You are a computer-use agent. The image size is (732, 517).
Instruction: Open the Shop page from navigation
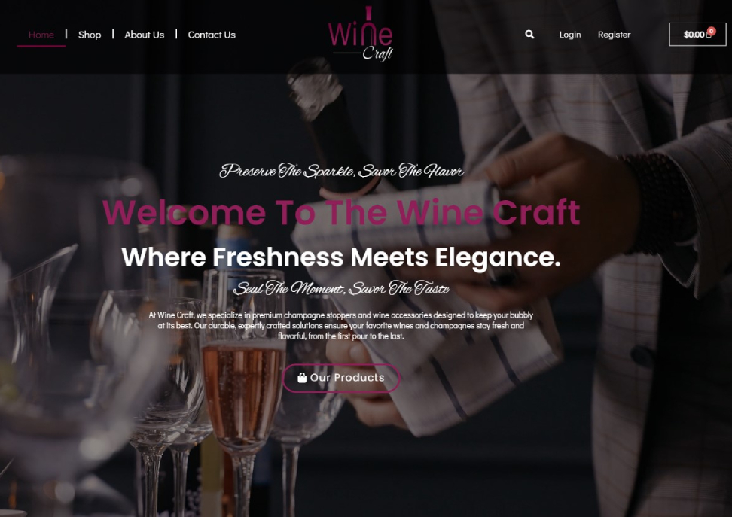pos(90,35)
